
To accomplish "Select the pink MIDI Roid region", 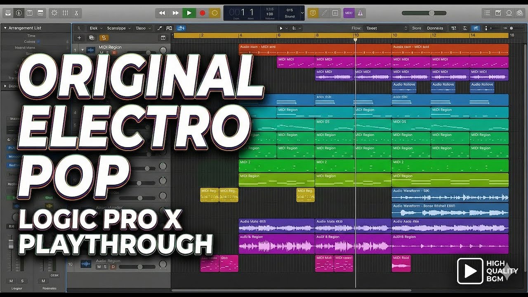I will (401, 264).
